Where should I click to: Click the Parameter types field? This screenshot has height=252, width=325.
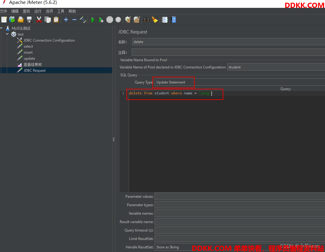click(240, 205)
